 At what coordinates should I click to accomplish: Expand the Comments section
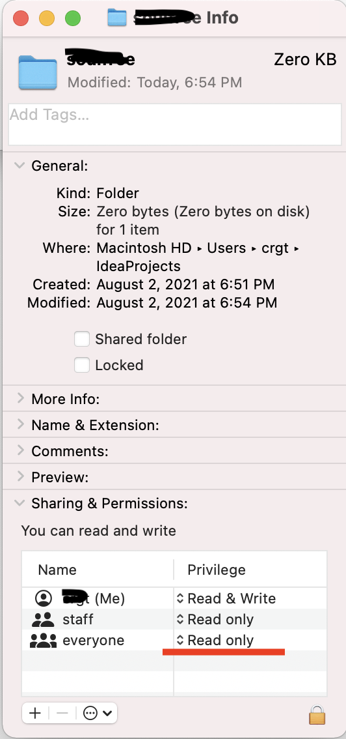click(x=20, y=450)
